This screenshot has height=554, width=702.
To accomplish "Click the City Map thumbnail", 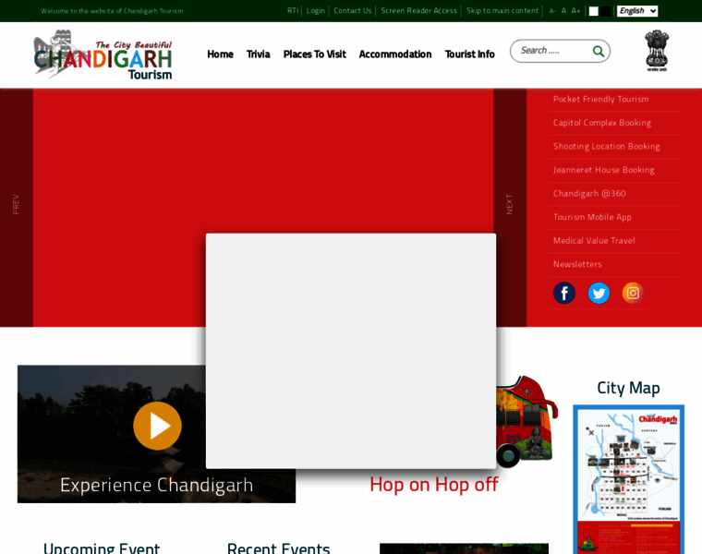I will 628,479.
